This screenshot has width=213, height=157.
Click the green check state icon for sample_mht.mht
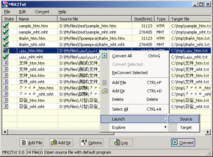[6, 32]
